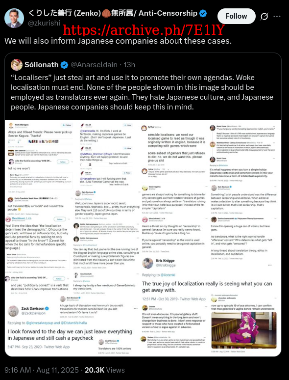Click the Kris Knigge avatar in collage

coord(147,263)
